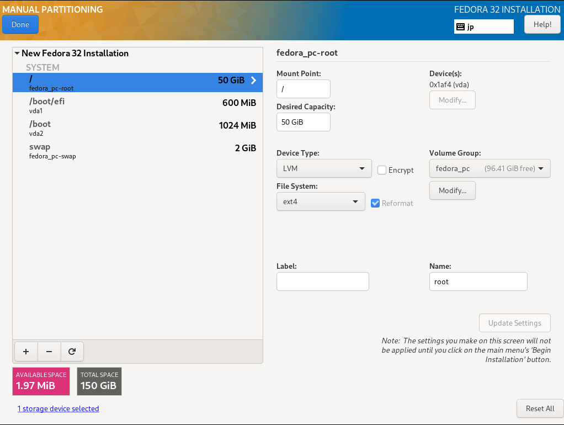Click the minus icon to remove mount point
Image resolution: width=564 pixels, height=425 pixels.
point(49,352)
